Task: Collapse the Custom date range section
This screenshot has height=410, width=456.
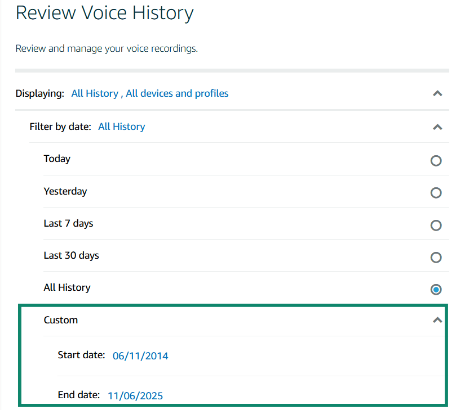Action: (437, 319)
